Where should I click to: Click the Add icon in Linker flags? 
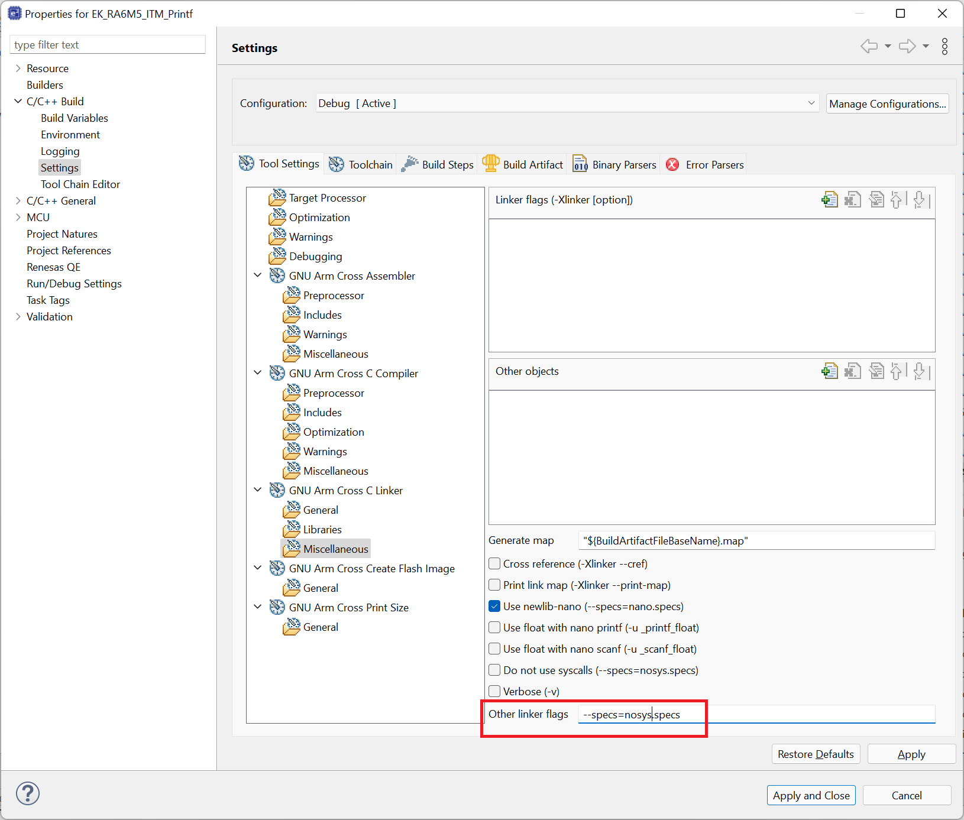pyautogui.click(x=830, y=200)
